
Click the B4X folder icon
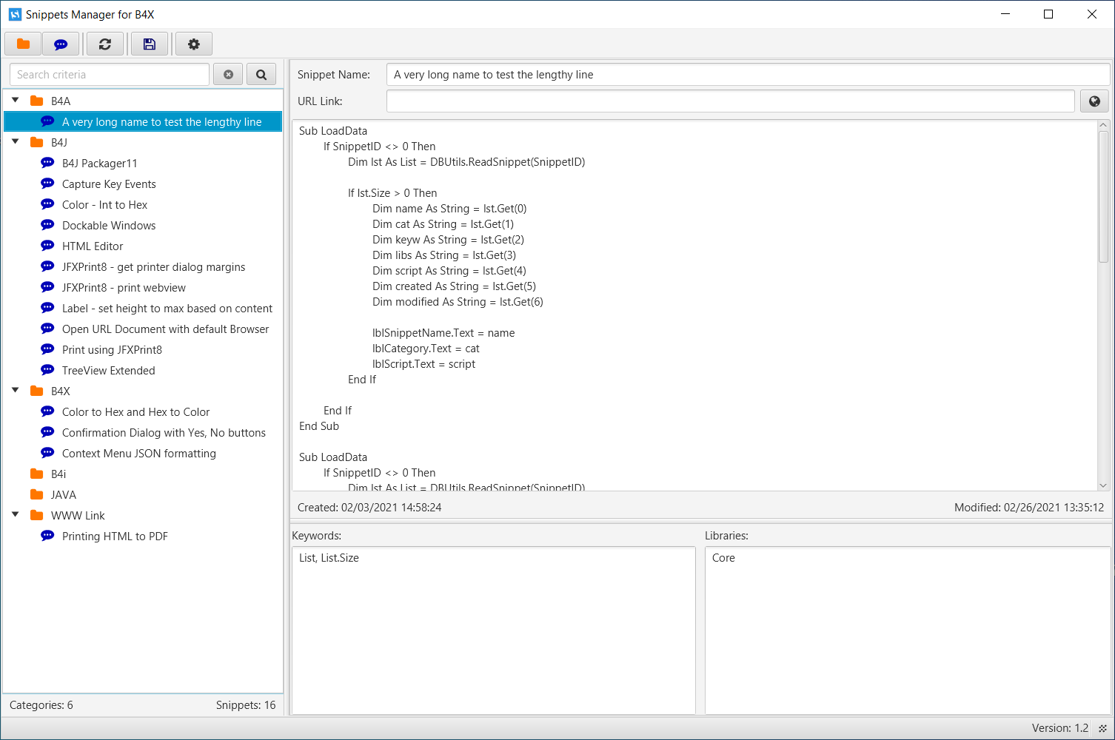point(36,391)
